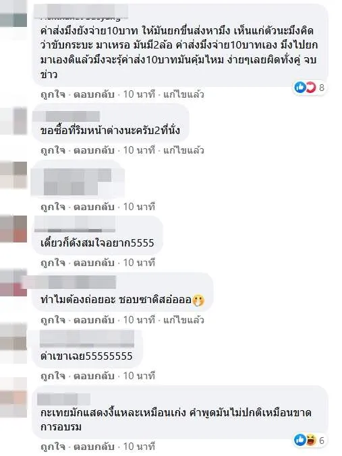Click ตอบกลับ under the last comment

coord(94,447)
